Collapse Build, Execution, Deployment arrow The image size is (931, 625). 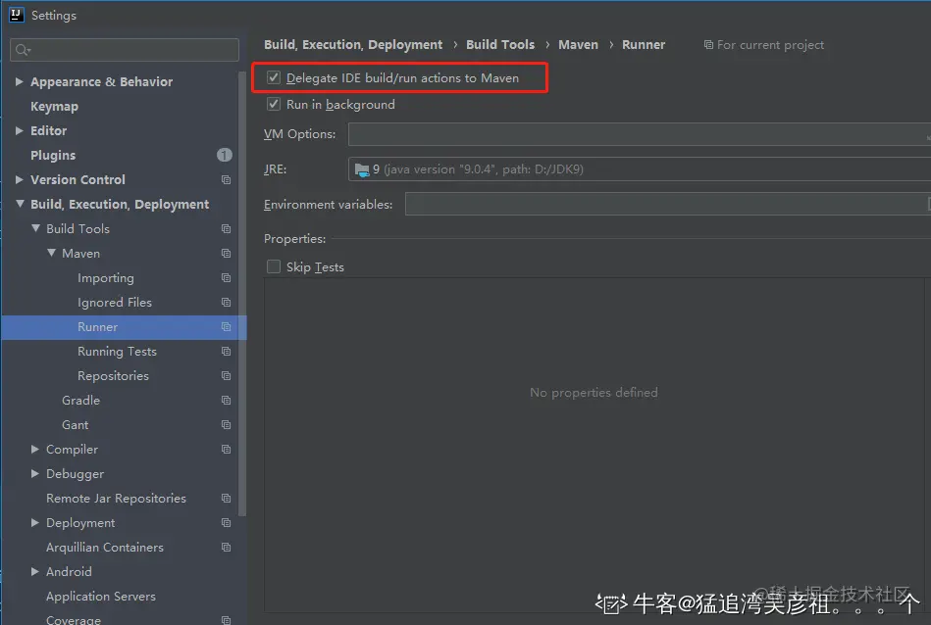coord(20,204)
